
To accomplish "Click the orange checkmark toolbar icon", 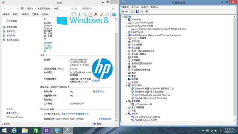I will (101, 14).
